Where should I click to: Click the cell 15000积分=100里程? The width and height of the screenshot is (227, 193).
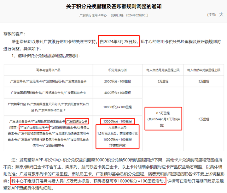pyautogui.click(x=117, y=121)
